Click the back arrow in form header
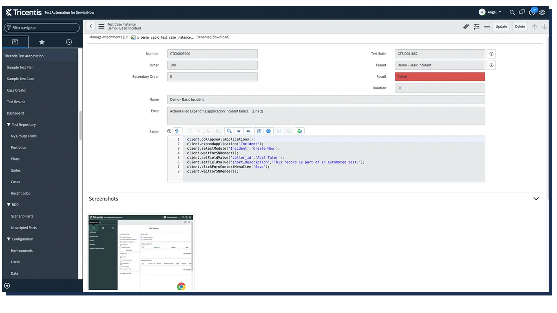This screenshot has width=557, height=313. pos(91,26)
